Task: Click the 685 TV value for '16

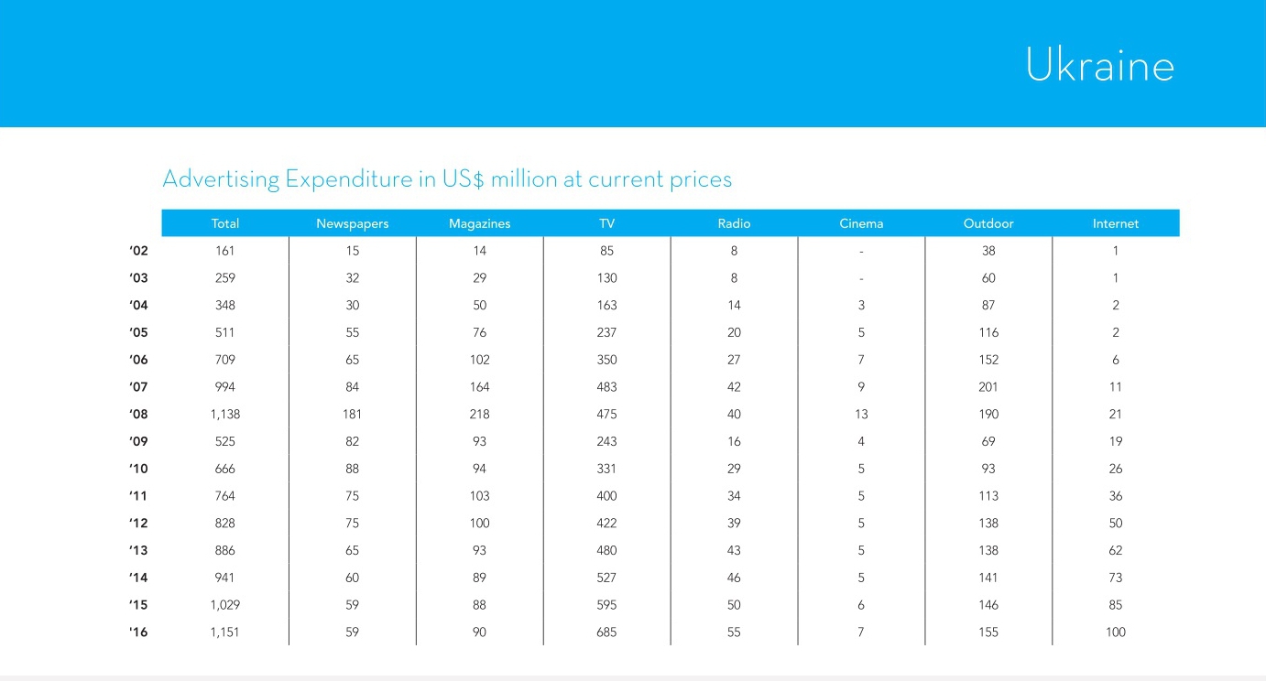Action: pyautogui.click(x=606, y=632)
